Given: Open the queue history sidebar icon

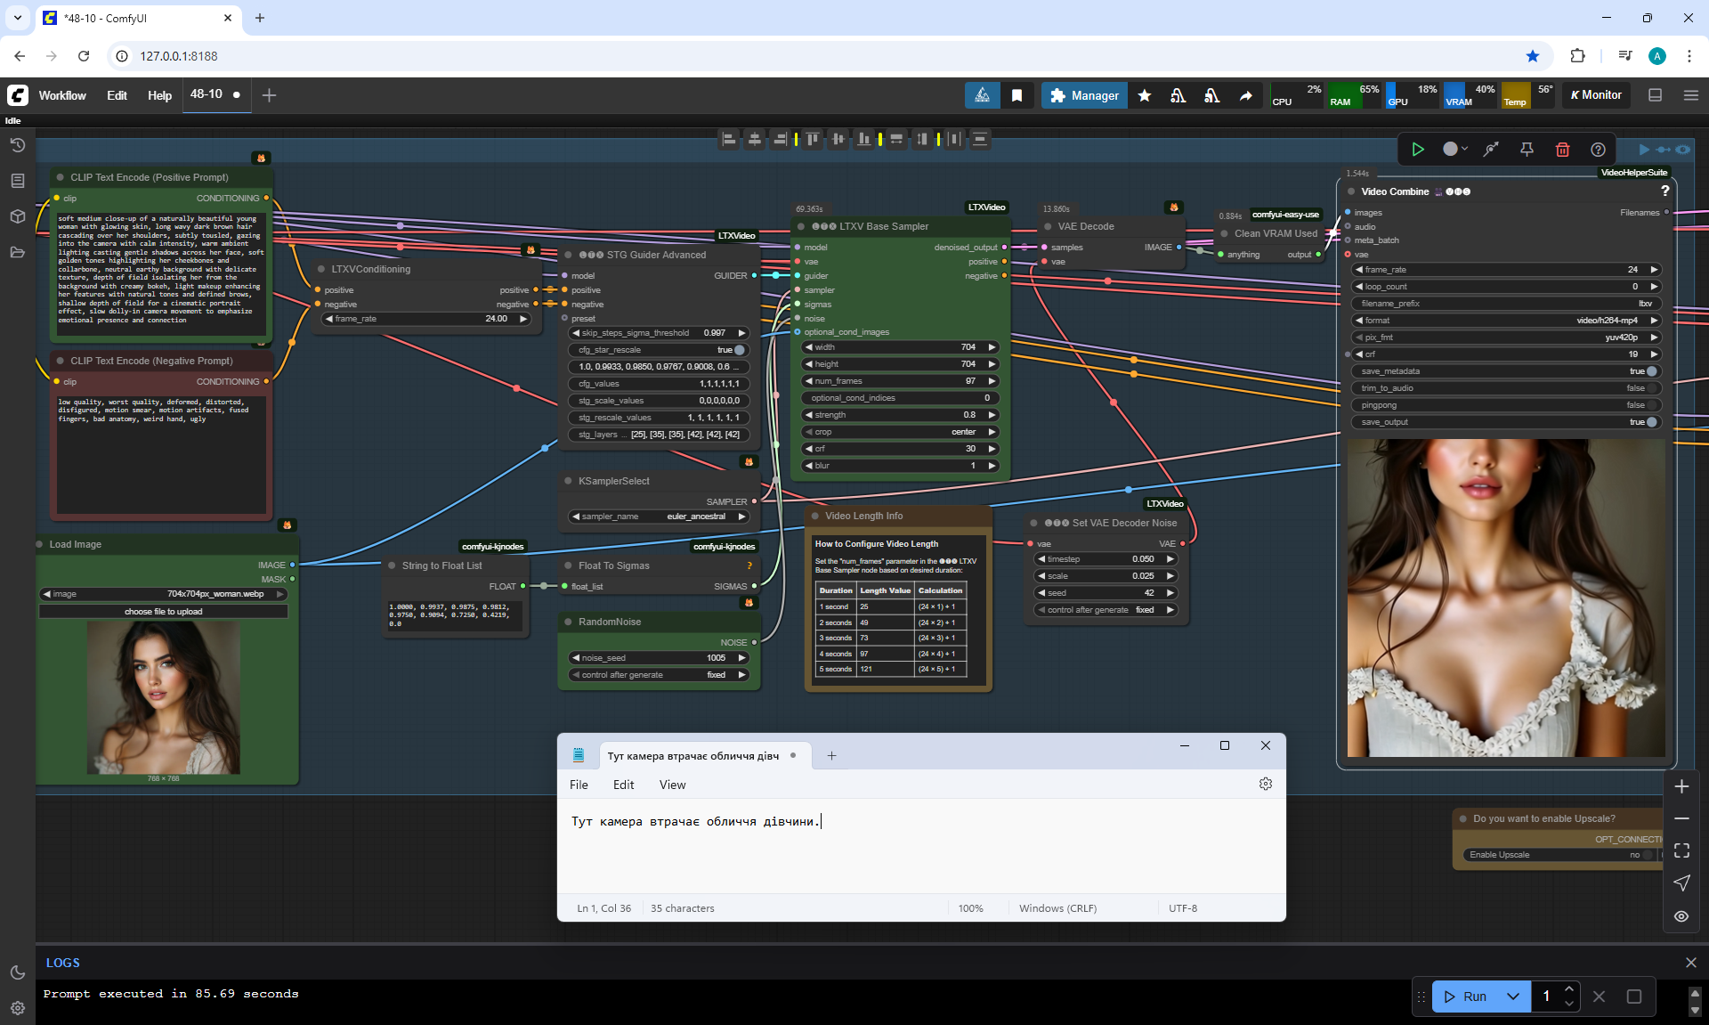Looking at the screenshot, I should [17, 145].
